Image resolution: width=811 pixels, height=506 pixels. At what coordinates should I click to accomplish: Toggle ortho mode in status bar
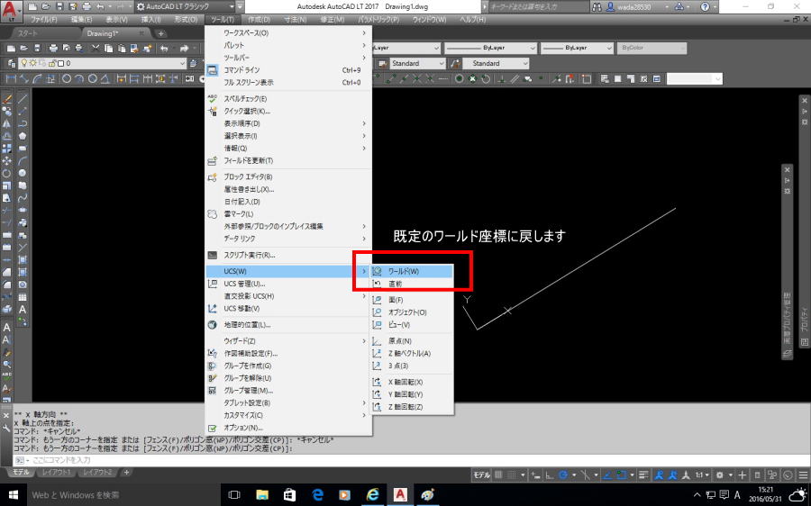(x=550, y=475)
